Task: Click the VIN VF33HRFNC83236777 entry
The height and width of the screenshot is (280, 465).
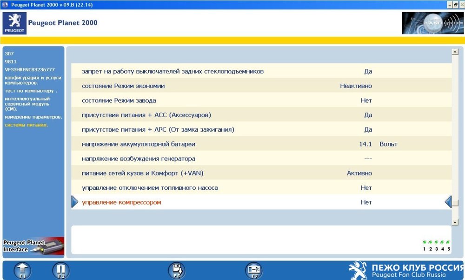Action: [x=30, y=70]
